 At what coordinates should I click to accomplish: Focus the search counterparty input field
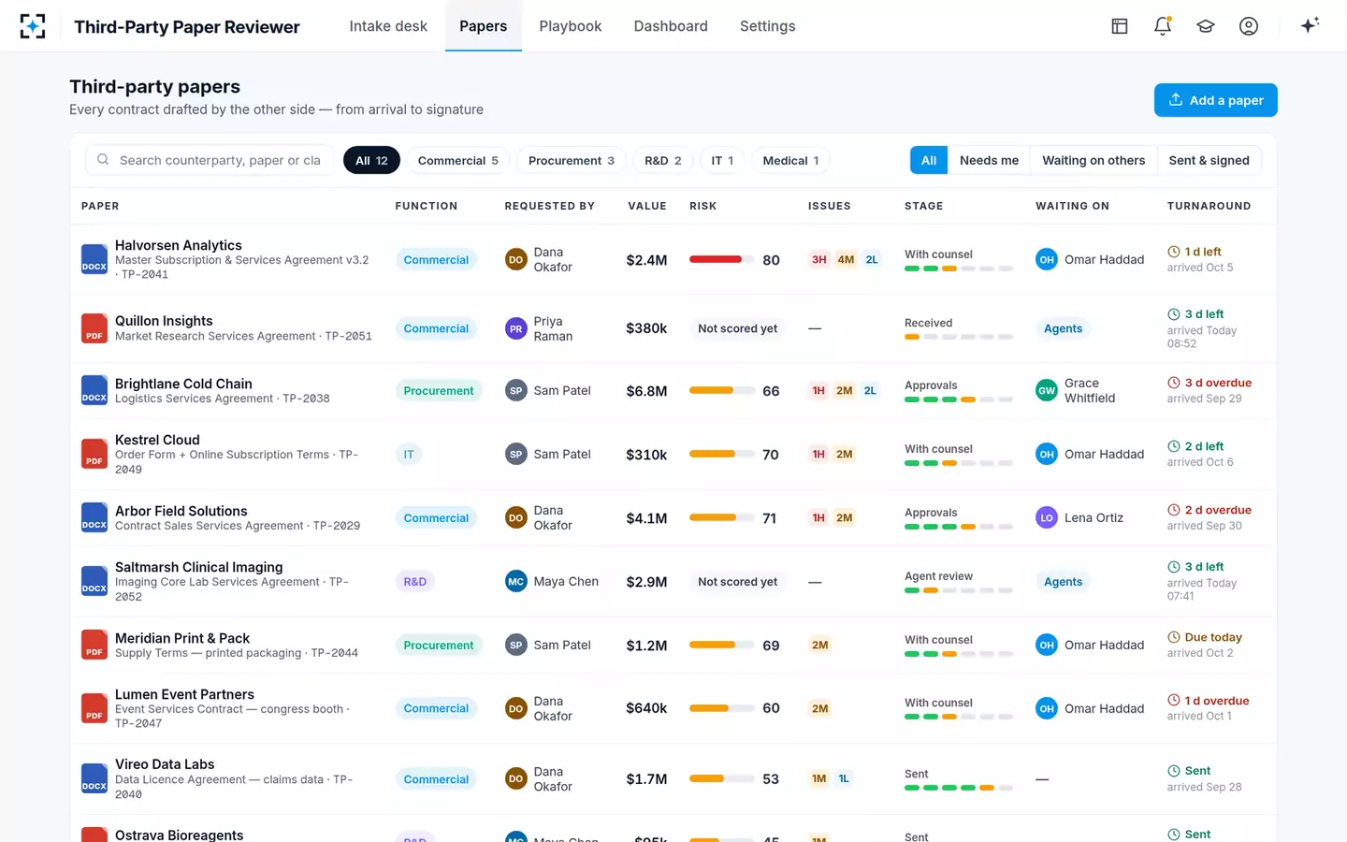tap(210, 160)
